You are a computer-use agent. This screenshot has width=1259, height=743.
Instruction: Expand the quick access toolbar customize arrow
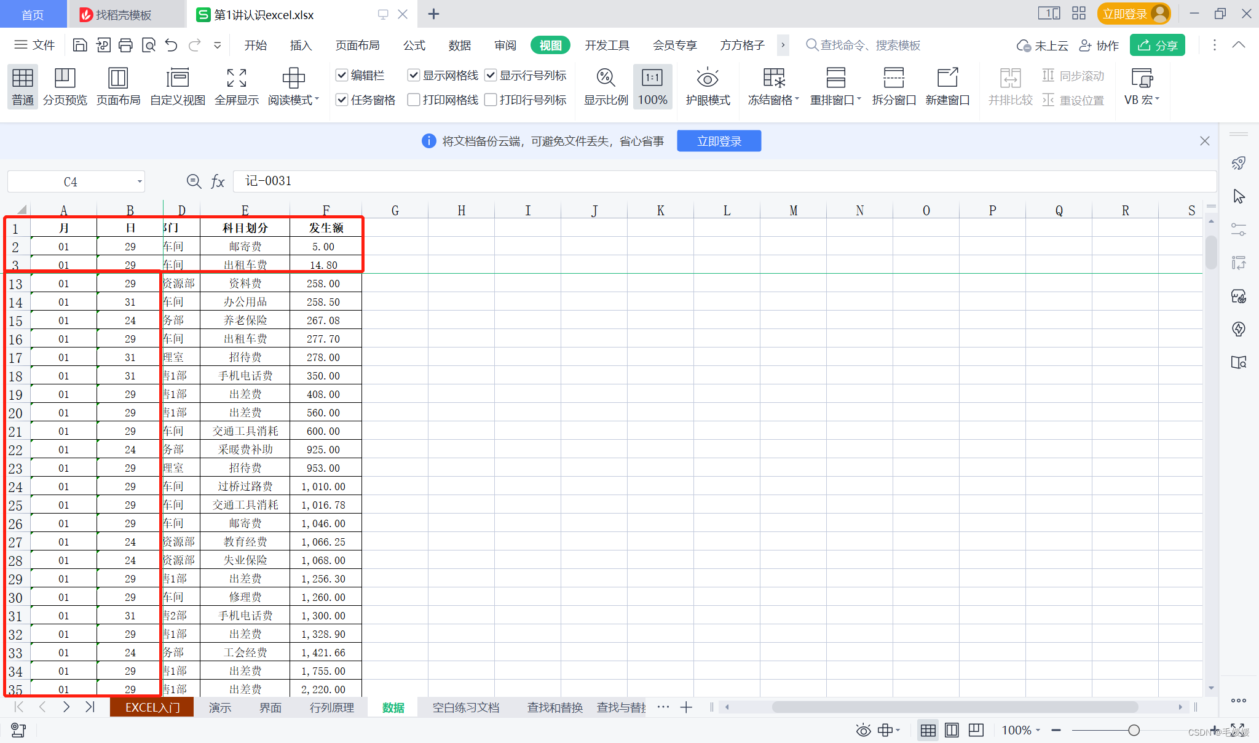coord(217,45)
